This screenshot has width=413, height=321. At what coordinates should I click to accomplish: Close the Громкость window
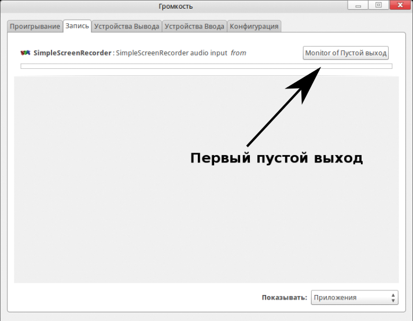400,5
